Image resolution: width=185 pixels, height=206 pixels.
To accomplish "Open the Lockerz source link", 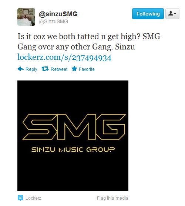I will 33,198.
